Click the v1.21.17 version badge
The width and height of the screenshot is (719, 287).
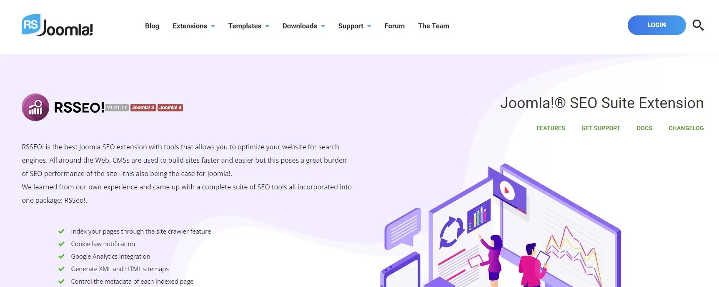click(117, 108)
